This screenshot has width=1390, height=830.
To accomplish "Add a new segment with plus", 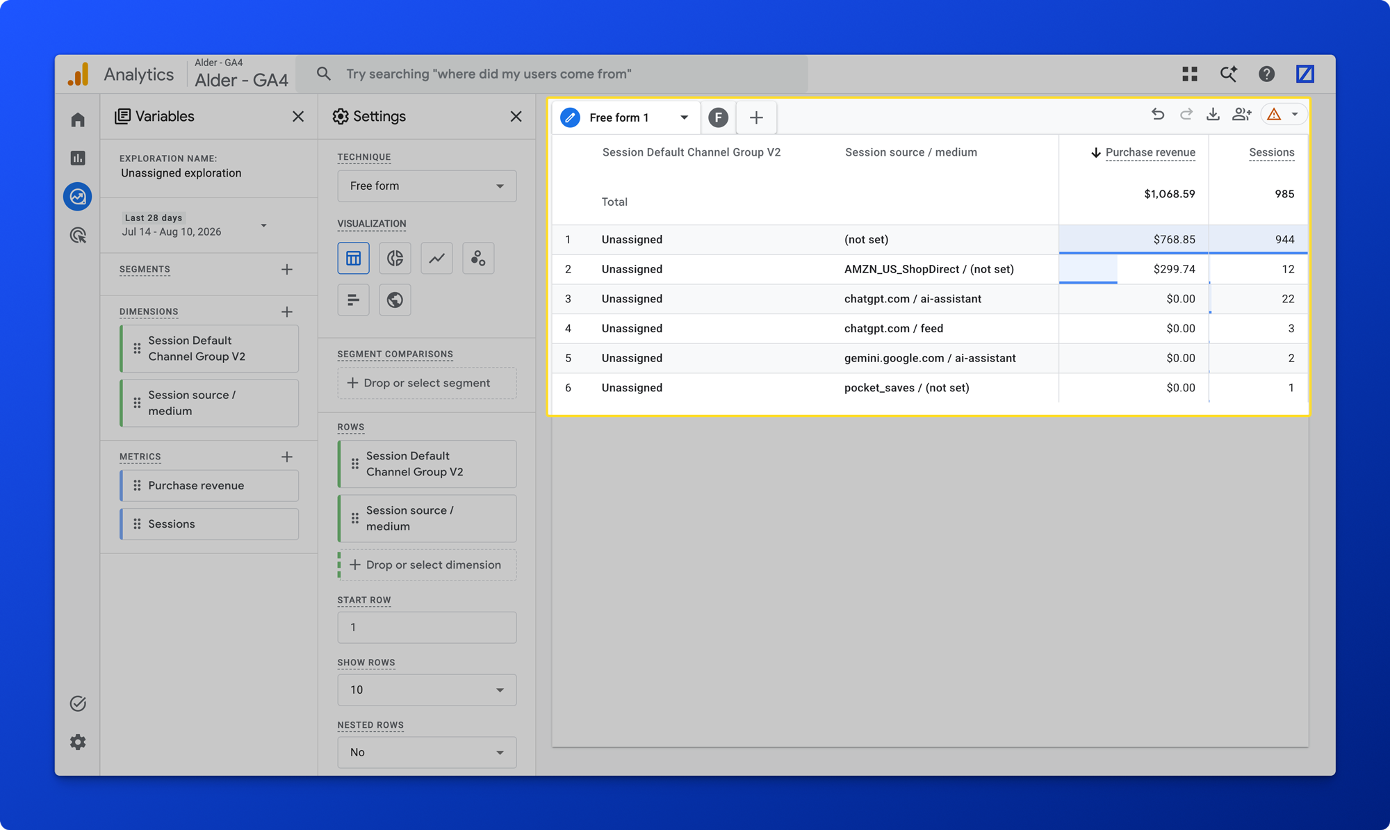I will [287, 269].
